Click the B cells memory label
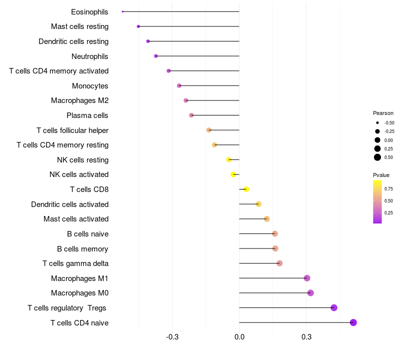 [82, 249]
